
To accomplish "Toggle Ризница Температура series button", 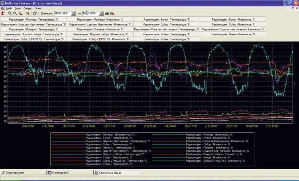I will (x=33, y=19).
